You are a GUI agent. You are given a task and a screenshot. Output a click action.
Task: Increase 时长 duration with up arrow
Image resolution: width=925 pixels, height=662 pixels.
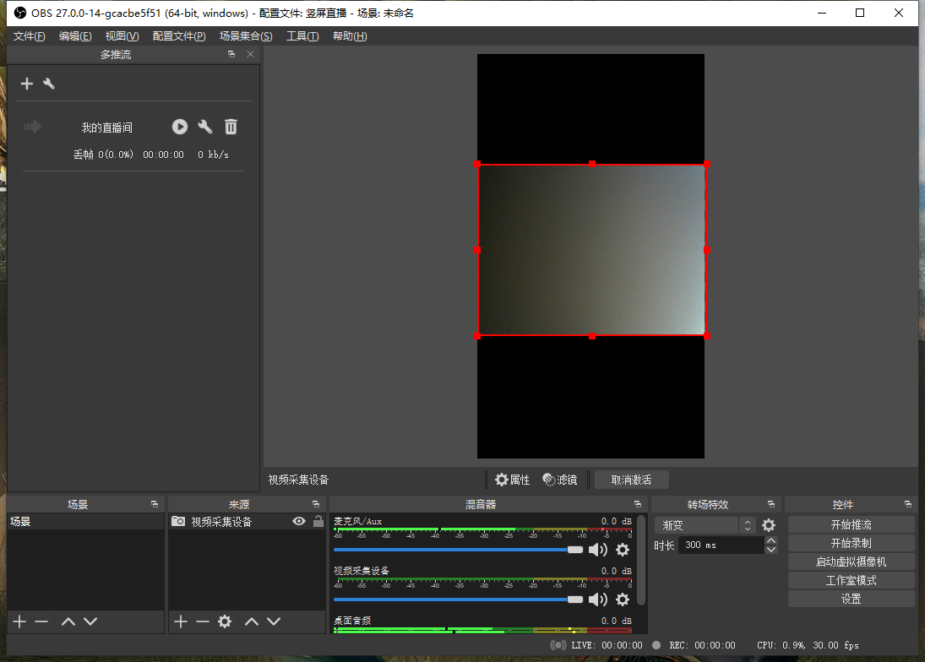[x=770, y=540]
